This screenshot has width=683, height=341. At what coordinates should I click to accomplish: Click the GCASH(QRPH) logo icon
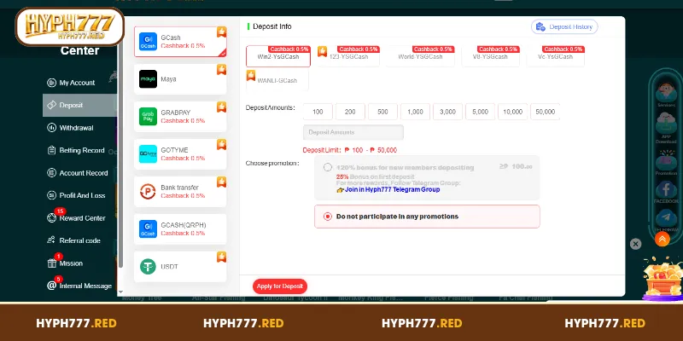tap(148, 228)
